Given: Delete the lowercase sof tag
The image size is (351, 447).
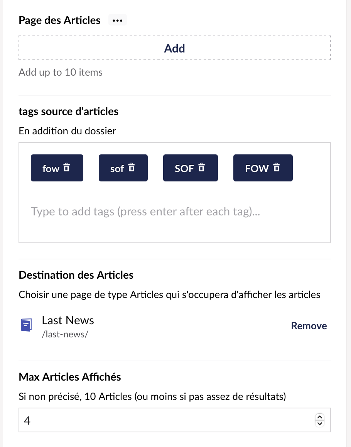Looking at the screenshot, I should coord(132,168).
